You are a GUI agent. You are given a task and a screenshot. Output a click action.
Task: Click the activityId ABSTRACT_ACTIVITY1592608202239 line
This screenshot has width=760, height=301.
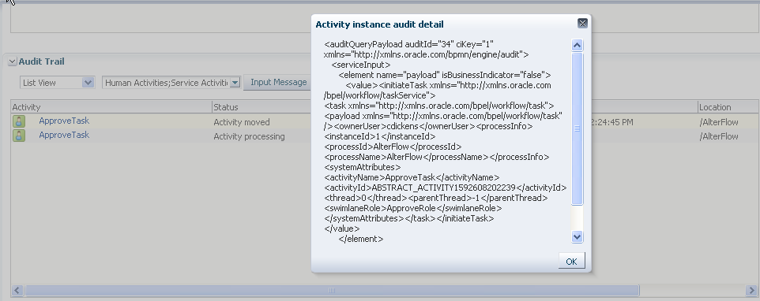445,188
